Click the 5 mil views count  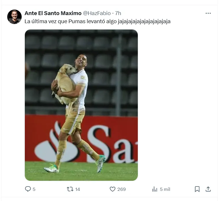(165, 189)
